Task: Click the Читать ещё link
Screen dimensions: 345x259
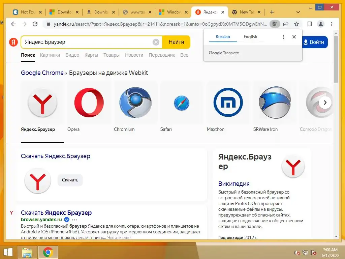Action: click(119, 238)
